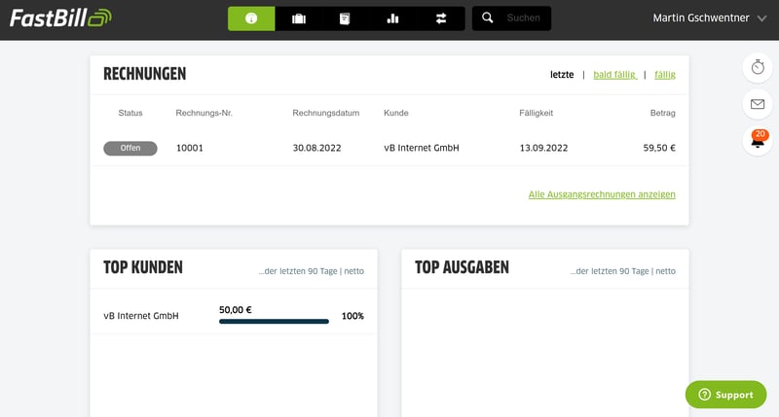Open the transfer arrows navigation icon
Image resolution: width=779 pixels, height=417 pixels.
[441, 18]
